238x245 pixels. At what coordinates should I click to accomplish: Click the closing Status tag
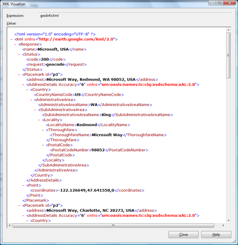pyautogui.click(x=32, y=70)
